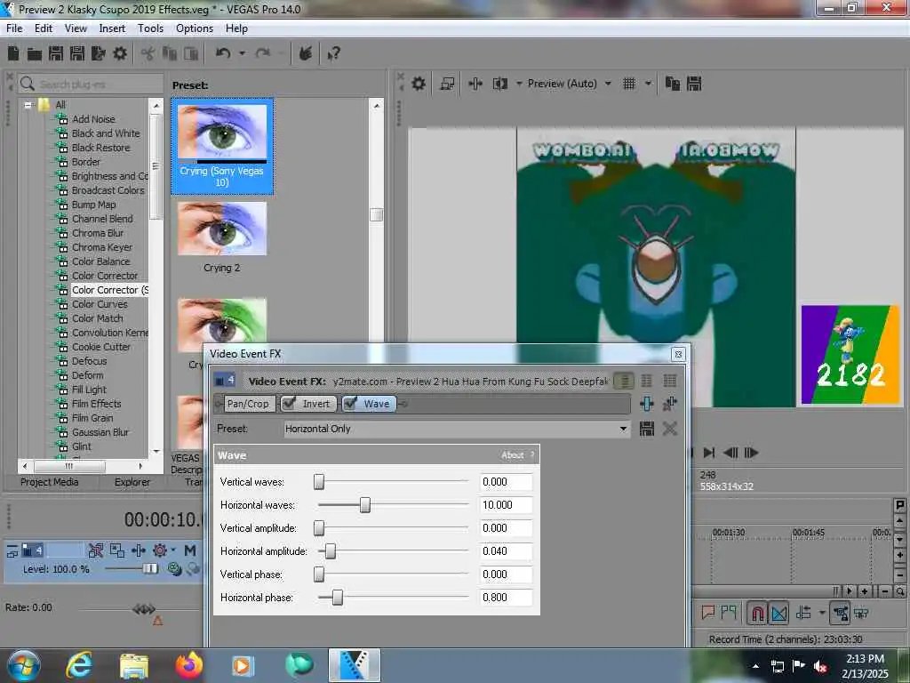910x683 pixels.
Task: Click the Insert Marker icon below timeline
Action: pos(708,613)
